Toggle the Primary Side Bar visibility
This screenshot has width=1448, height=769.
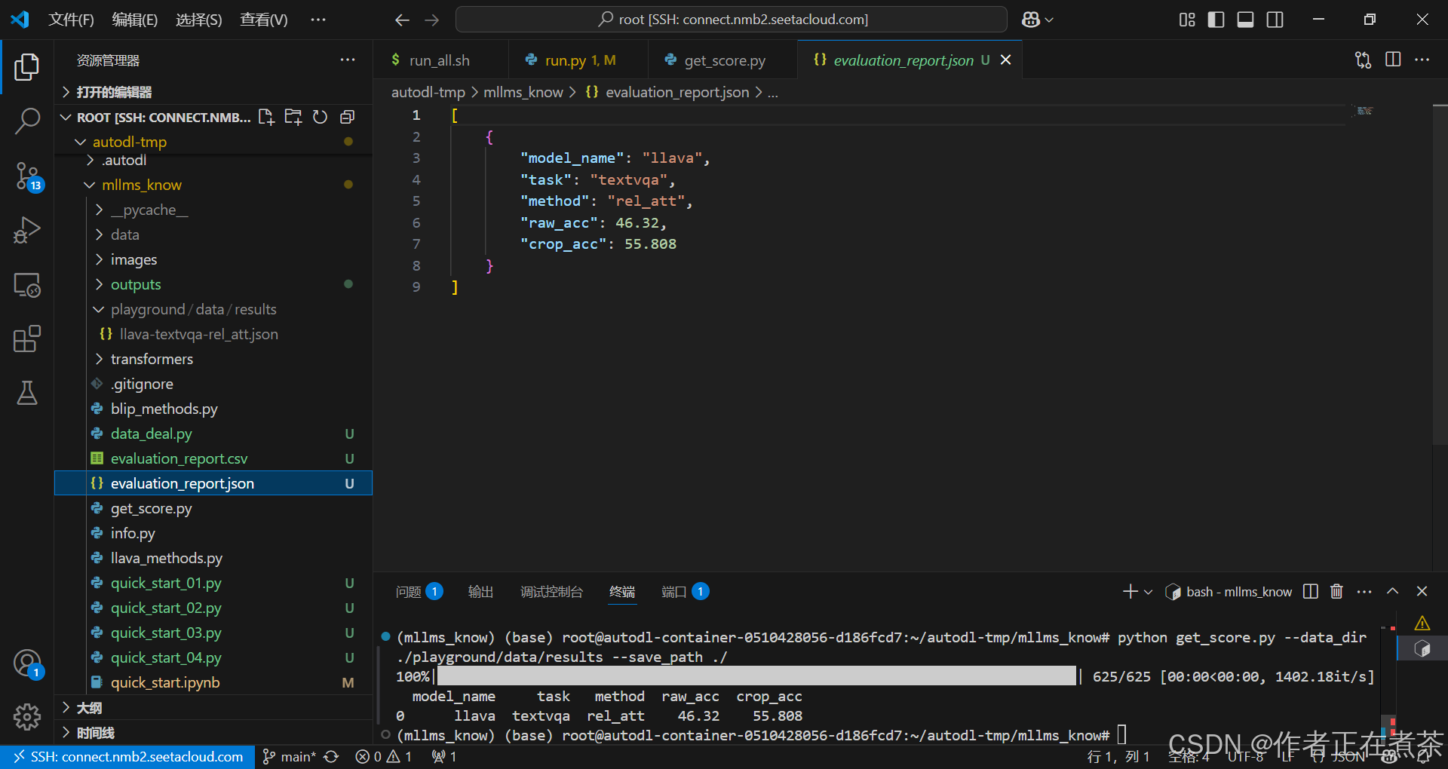[1216, 19]
